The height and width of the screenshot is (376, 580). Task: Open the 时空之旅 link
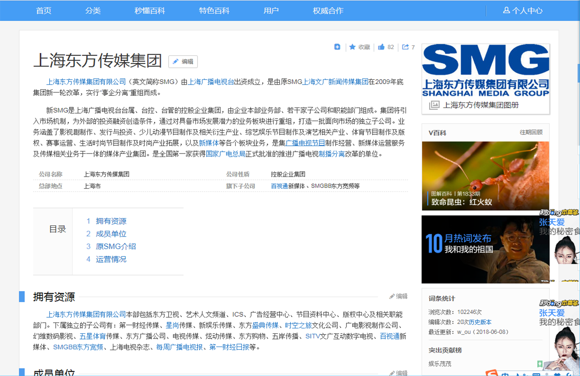298,325
